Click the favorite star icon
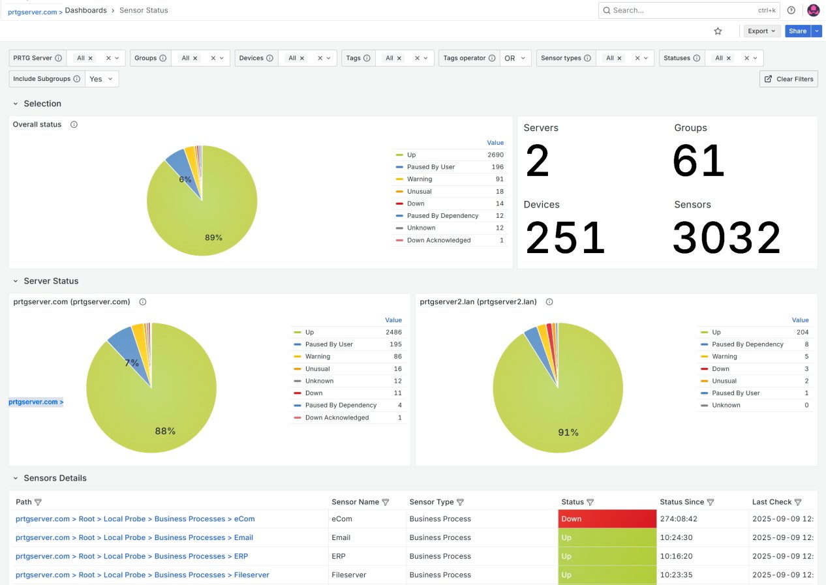 [718, 31]
